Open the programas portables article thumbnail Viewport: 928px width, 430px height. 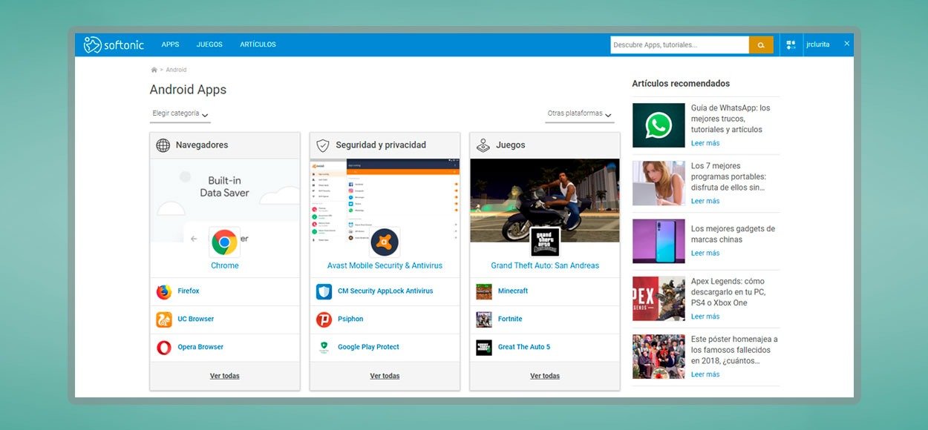[659, 183]
